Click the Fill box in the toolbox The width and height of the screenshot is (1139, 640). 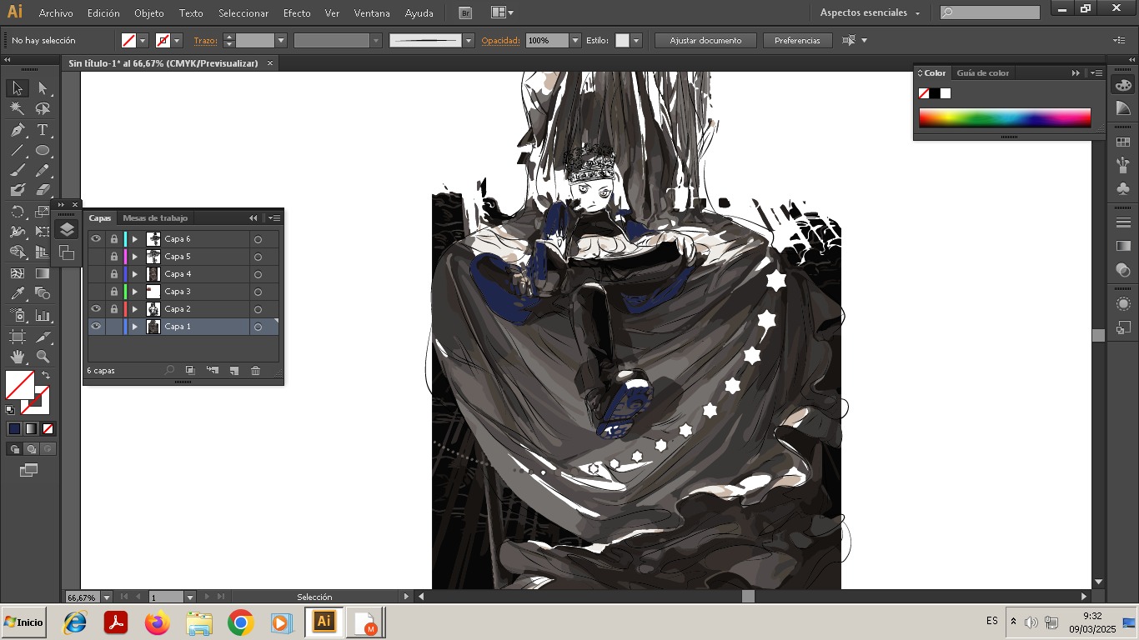[x=20, y=385]
